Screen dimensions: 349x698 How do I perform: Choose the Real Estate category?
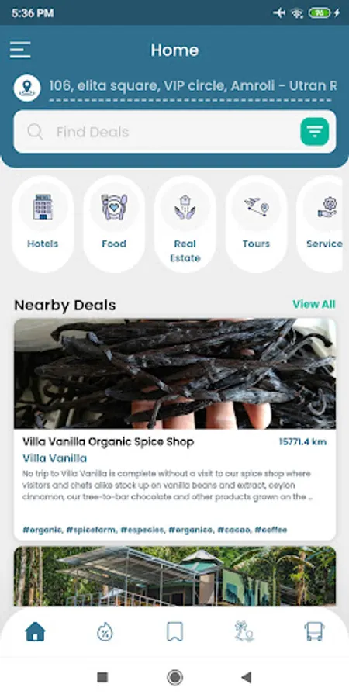[x=185, y=223]
